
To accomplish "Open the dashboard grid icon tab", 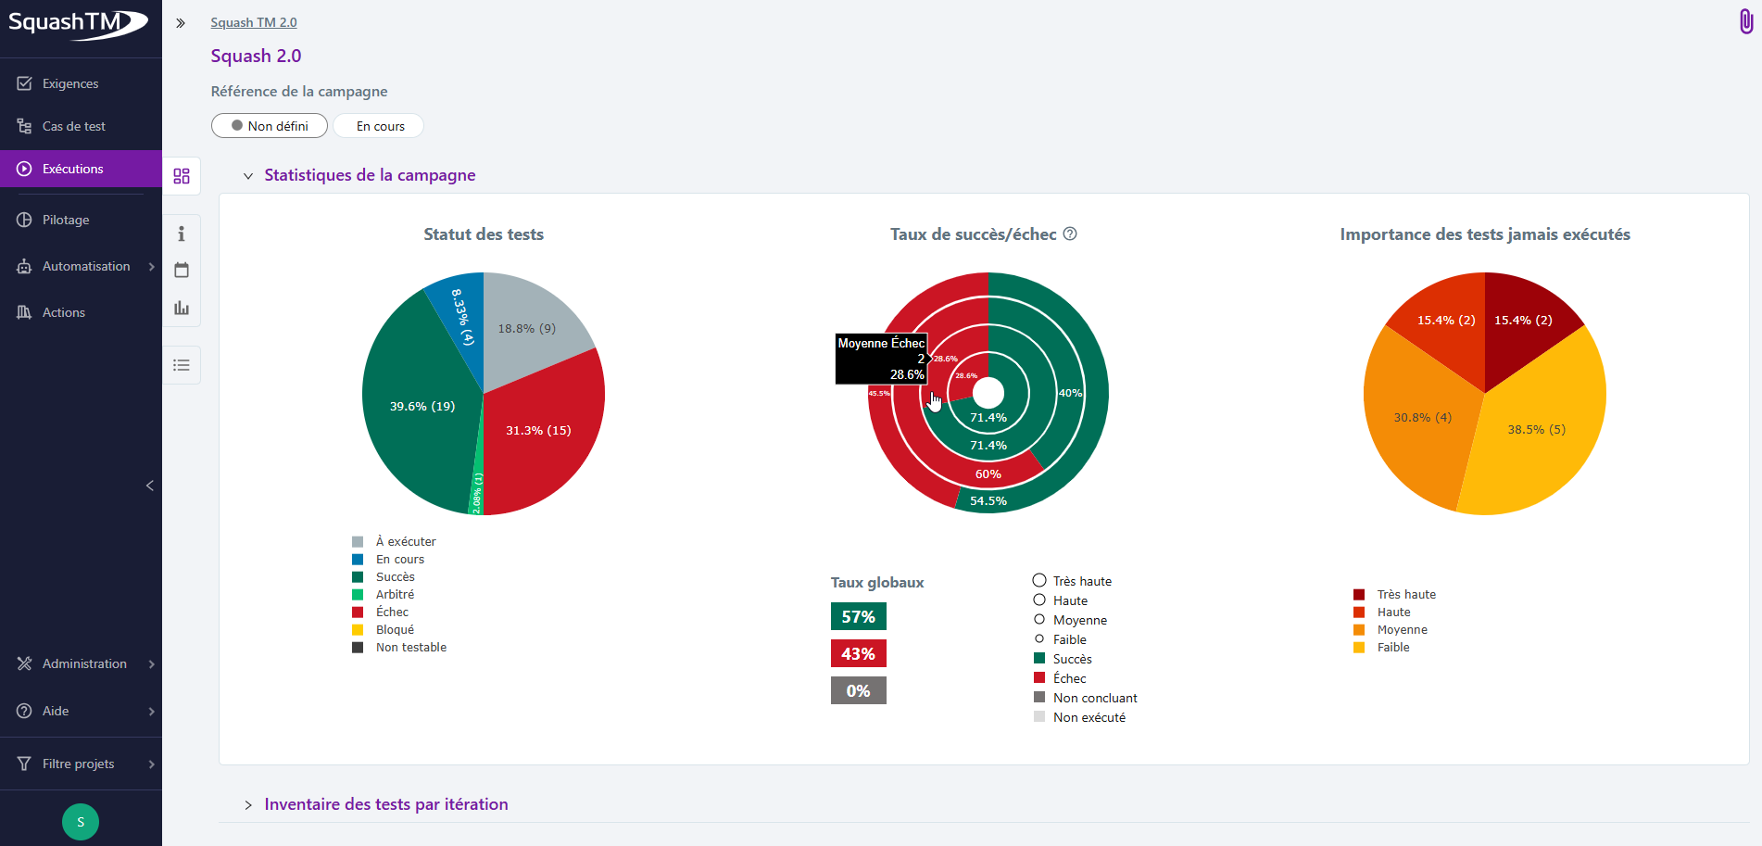I will pyautogui.click(x=182, y=176).
